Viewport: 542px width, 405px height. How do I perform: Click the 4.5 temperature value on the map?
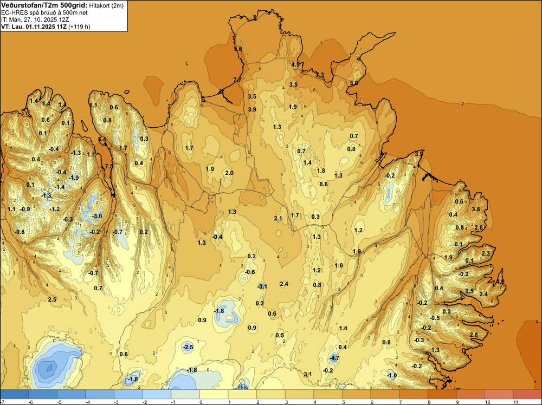295,64
